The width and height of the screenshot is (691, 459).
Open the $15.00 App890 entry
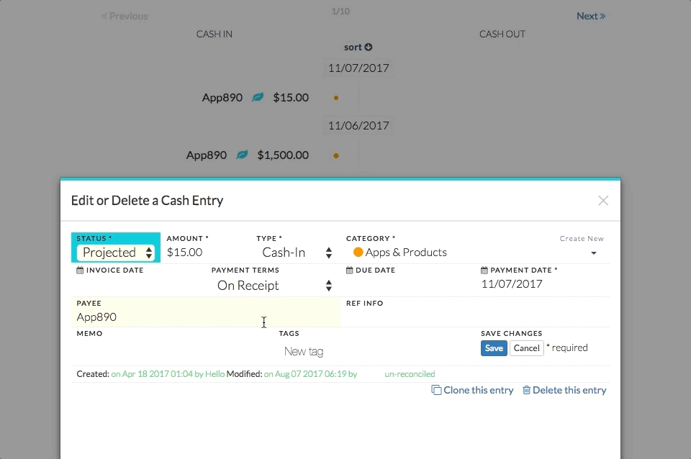tap(256, 97)
